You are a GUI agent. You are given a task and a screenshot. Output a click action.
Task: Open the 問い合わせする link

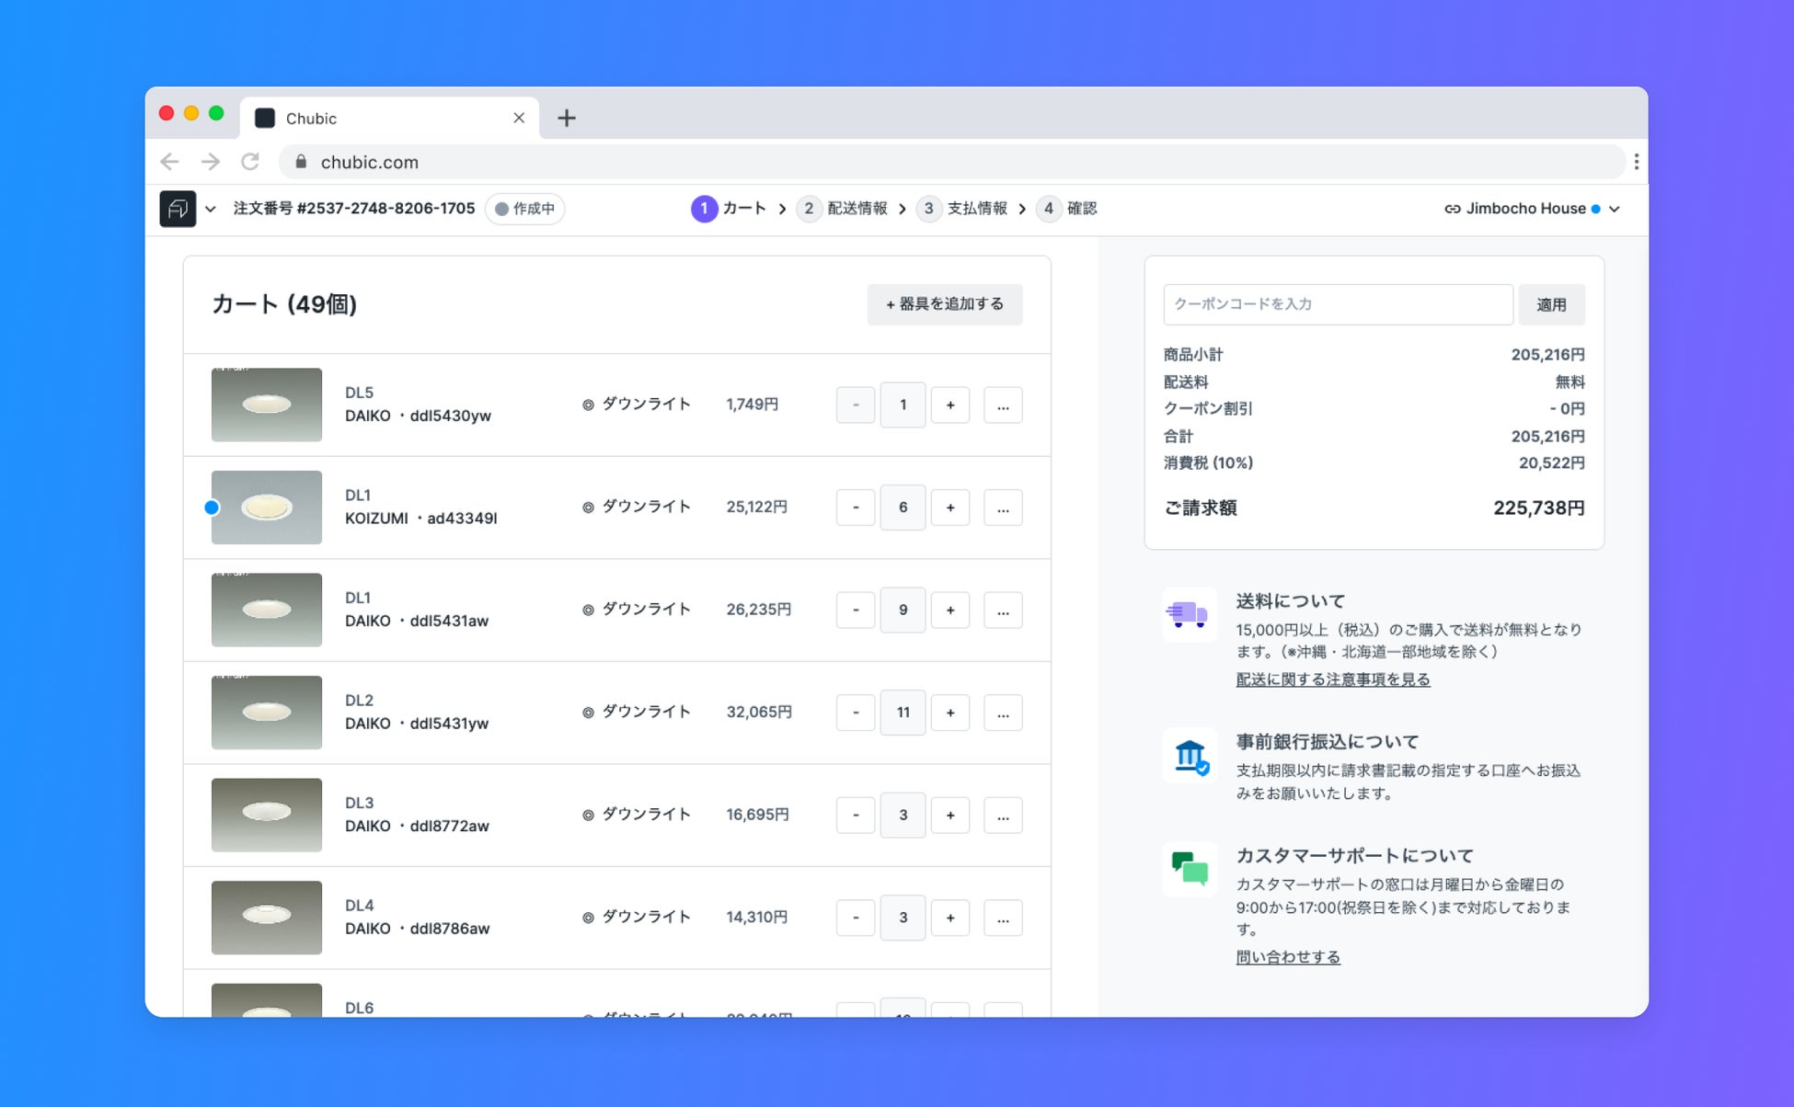(1287, 957)
